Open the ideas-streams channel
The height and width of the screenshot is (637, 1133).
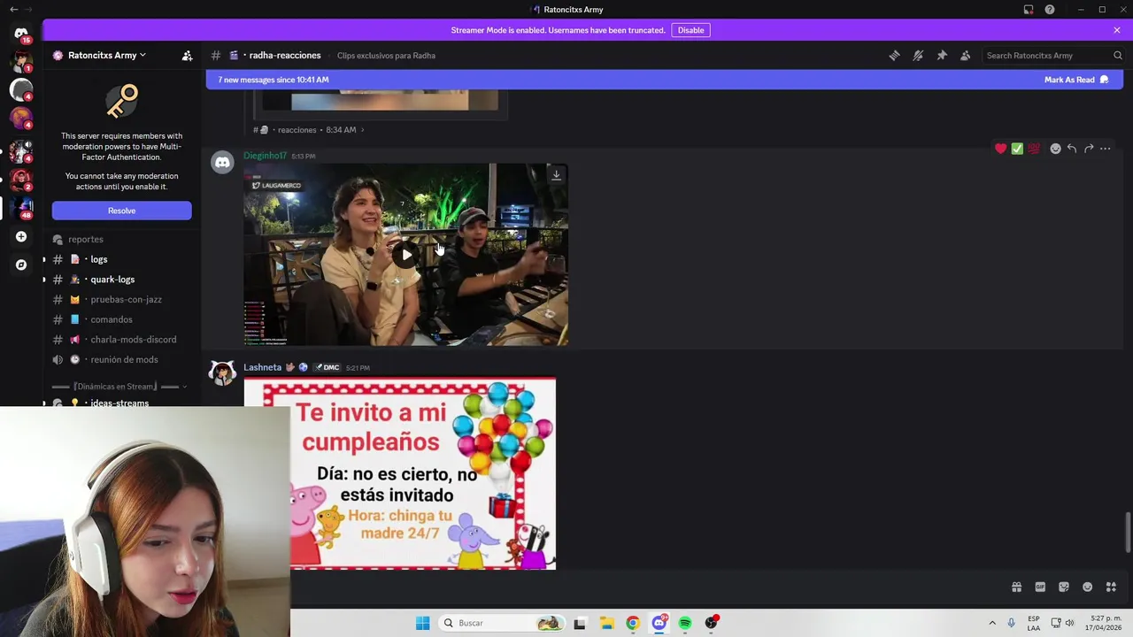(x=118, y=403)
